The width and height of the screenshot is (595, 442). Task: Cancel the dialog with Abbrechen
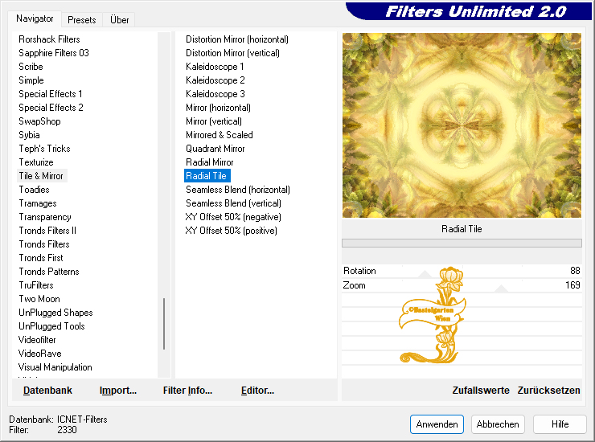click(x=498, y=424)
